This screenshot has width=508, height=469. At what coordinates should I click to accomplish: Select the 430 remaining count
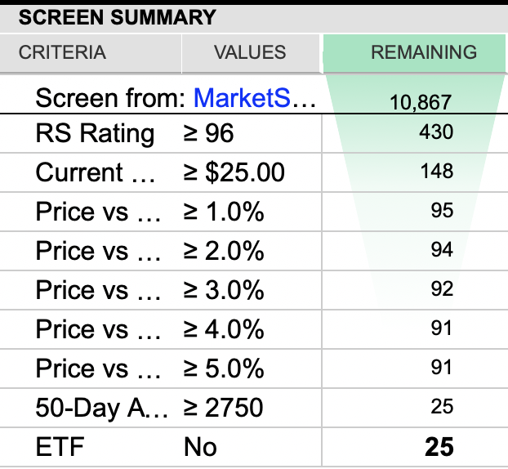coord(436,132)
